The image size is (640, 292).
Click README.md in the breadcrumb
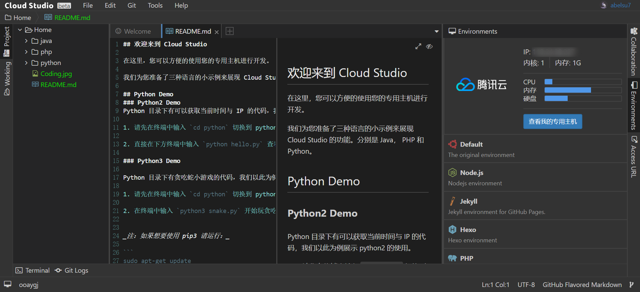67,18
